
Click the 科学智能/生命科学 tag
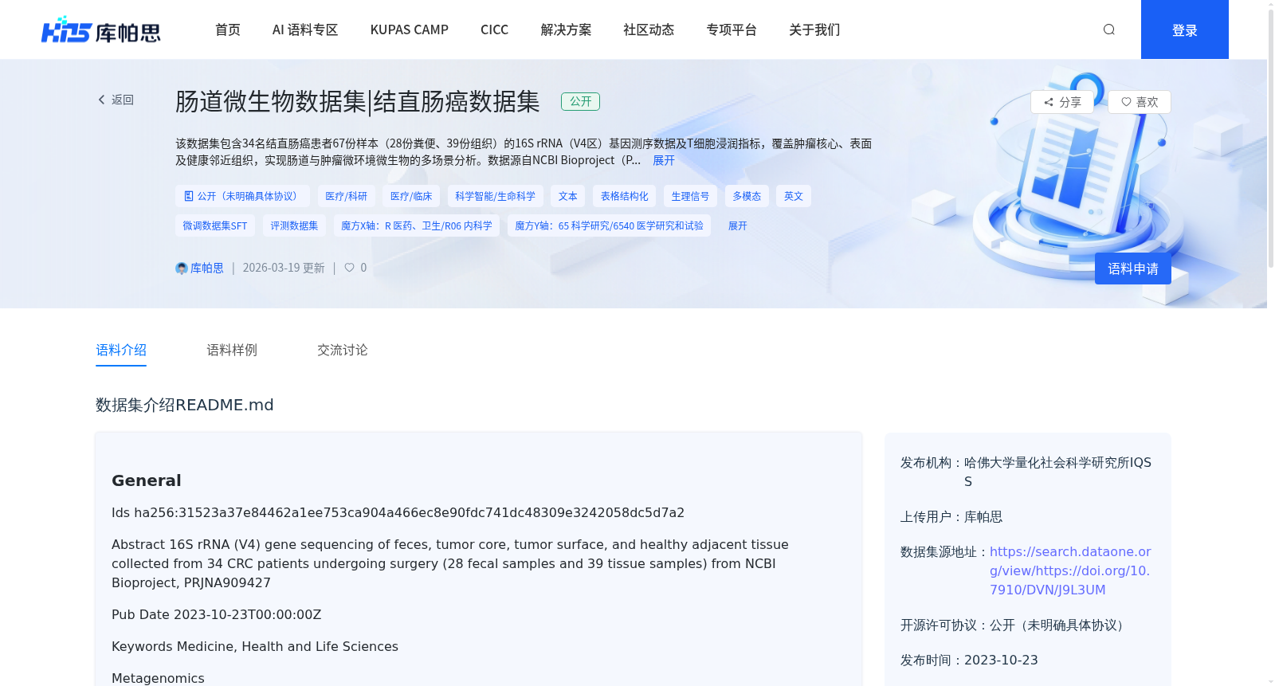[x=495, y=196]
